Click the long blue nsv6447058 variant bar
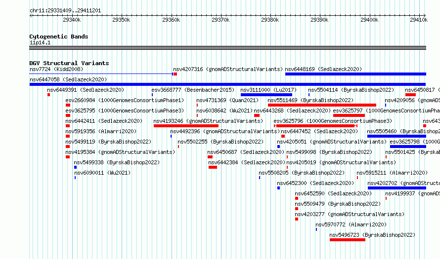The height and width of the screenshot is (259, 440). point(227,84)
